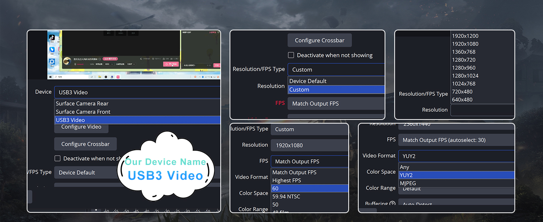
Task: Click the streamer avatar thumbnail in the stream bar
Action: pos(68,60)
